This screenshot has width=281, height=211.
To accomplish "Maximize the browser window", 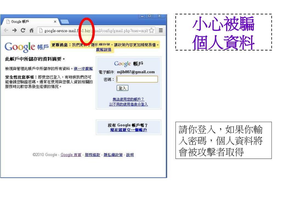I will [150, 16].
